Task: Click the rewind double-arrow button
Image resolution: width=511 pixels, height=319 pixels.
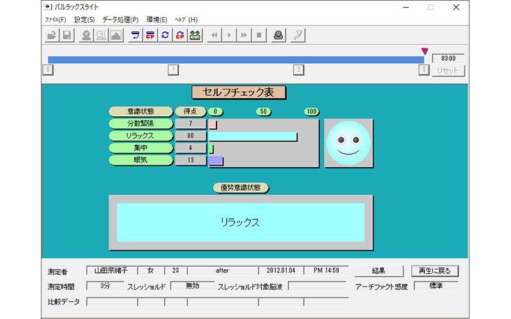Action: tap(215, 35)
